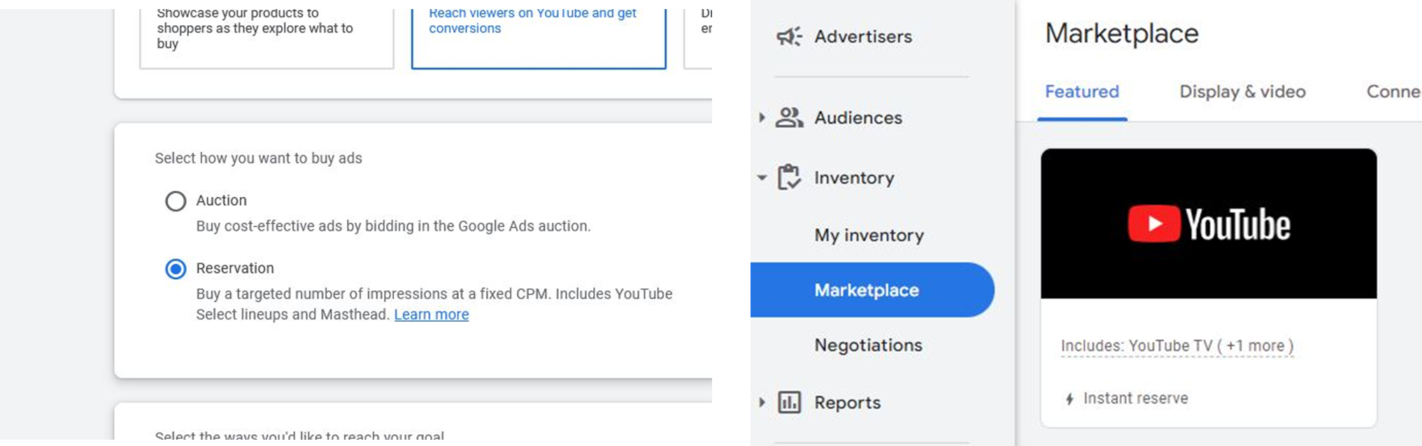Click 'Buy a targeted number of impressions' description
Image resolution: width=1422 pixels, height=446 pixels.
(x=434, y=304)
